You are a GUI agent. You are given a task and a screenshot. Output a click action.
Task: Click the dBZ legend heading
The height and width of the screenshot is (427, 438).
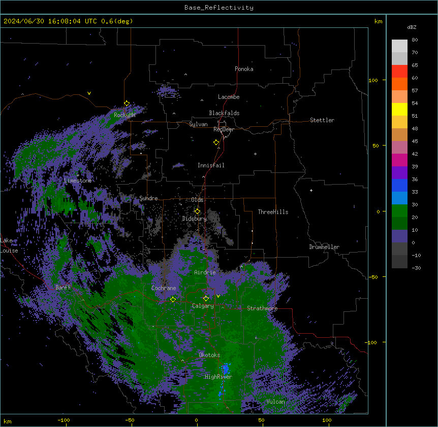[x=412, y=27]
